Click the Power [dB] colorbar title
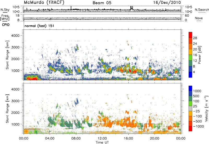 tap(199, 55)
